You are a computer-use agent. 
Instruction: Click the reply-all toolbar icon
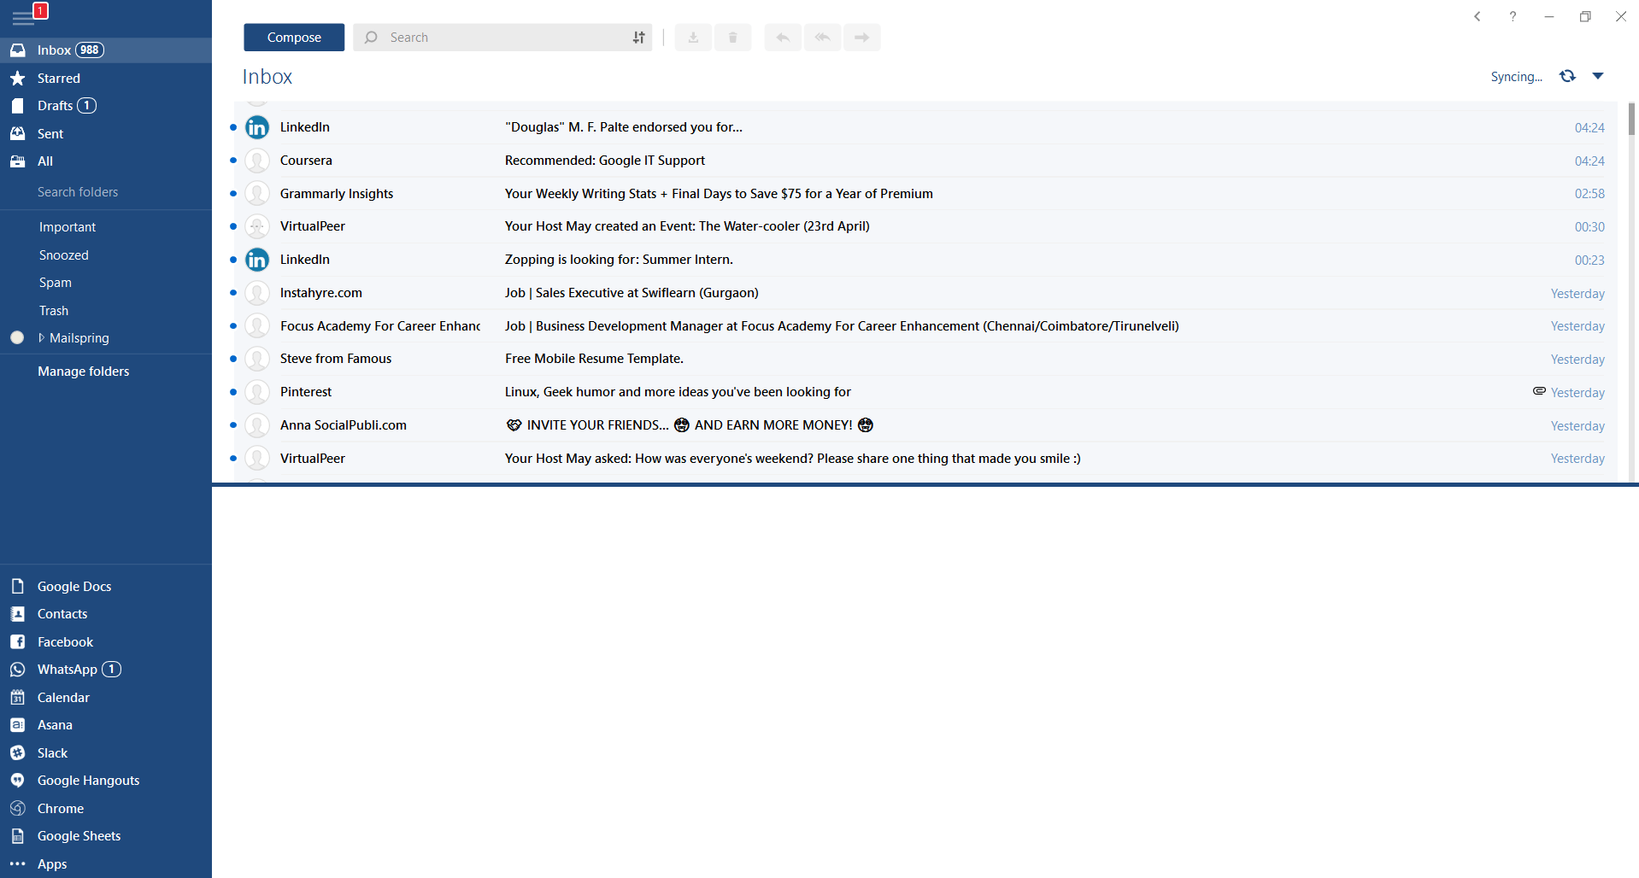[x=822, y=38]
